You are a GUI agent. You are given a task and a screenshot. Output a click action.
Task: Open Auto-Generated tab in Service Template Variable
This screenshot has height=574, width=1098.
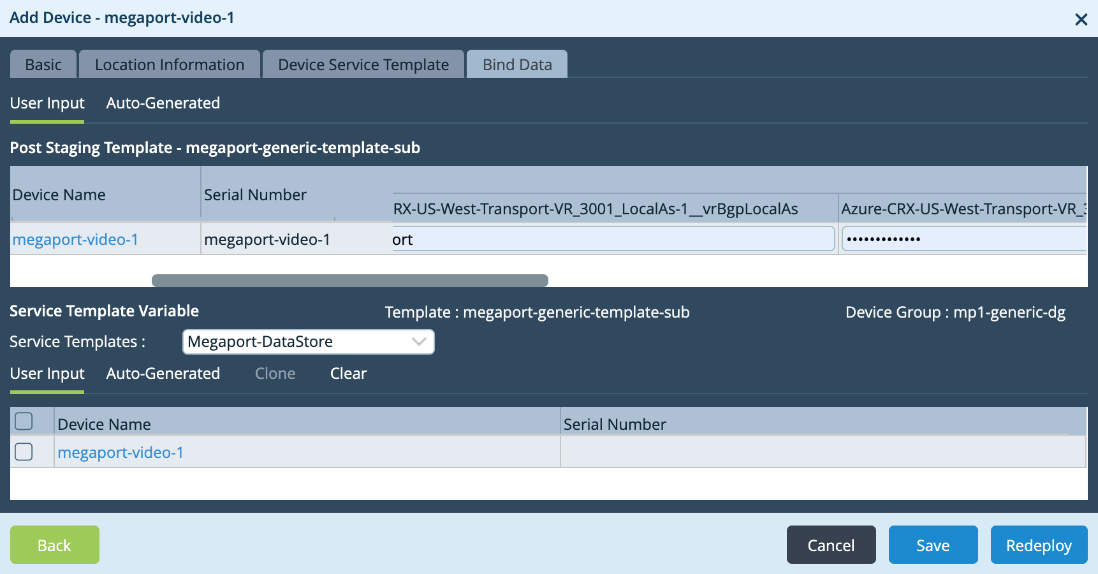[163, 374]
